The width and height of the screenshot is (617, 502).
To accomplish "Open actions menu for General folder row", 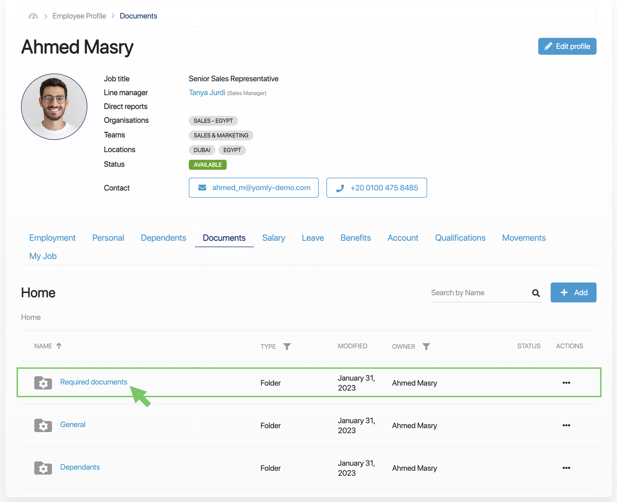I will [x=566, y=425].
